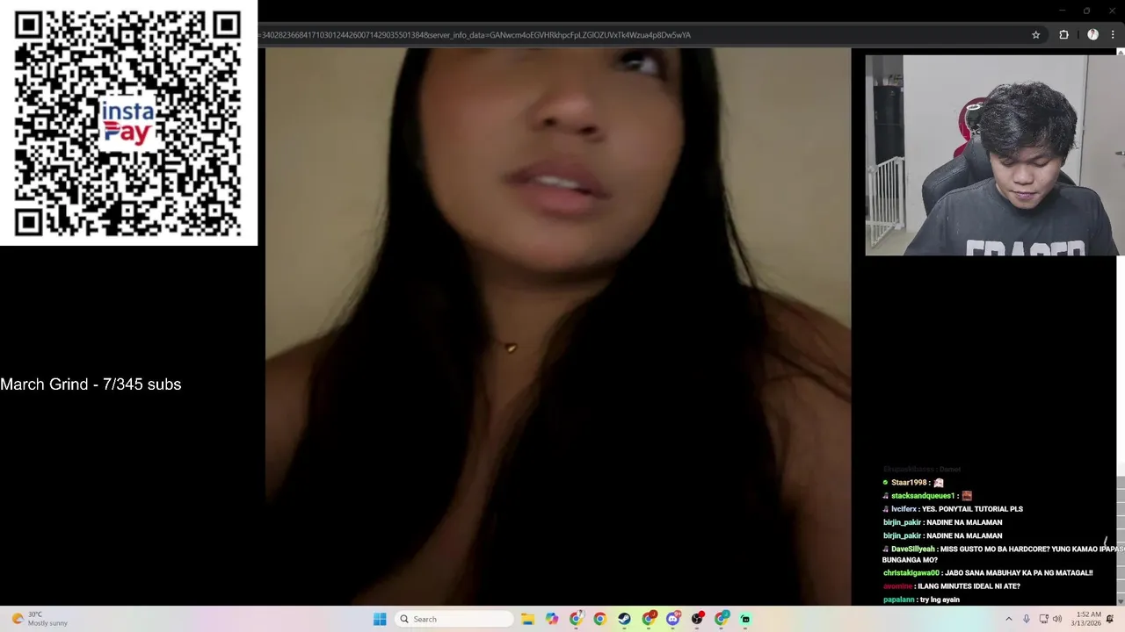Open the browser profile avatar
This screenshot has width=1125, height=632.
pyautogui.click(x=1092, y=35)
